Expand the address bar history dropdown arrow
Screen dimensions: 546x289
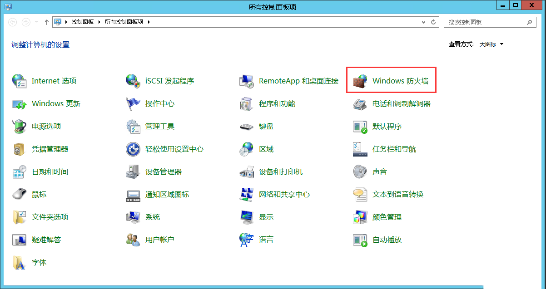[x=424, y=22]
